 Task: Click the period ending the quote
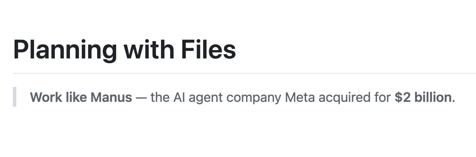[x=454, y=101]
